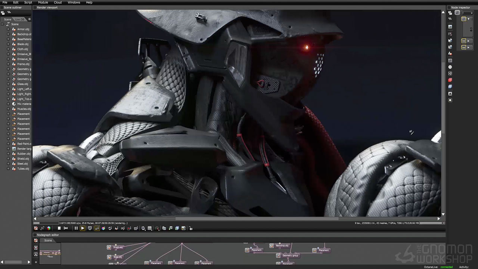
Task: Click the blue cube icon in render toolbar
Action: coord(177,228)
